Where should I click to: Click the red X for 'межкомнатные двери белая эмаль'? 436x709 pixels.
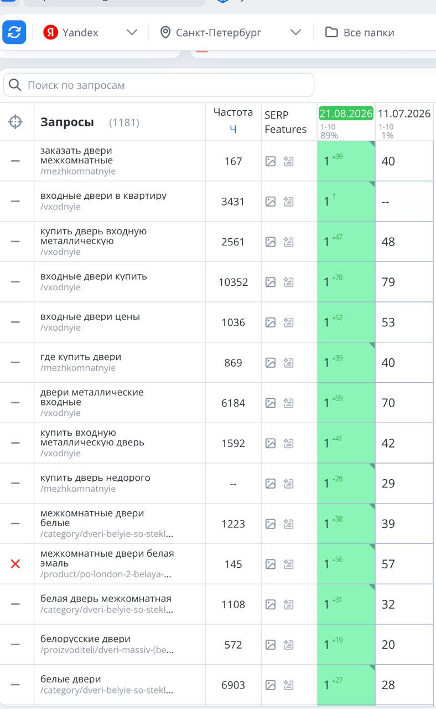coord(15,564)
